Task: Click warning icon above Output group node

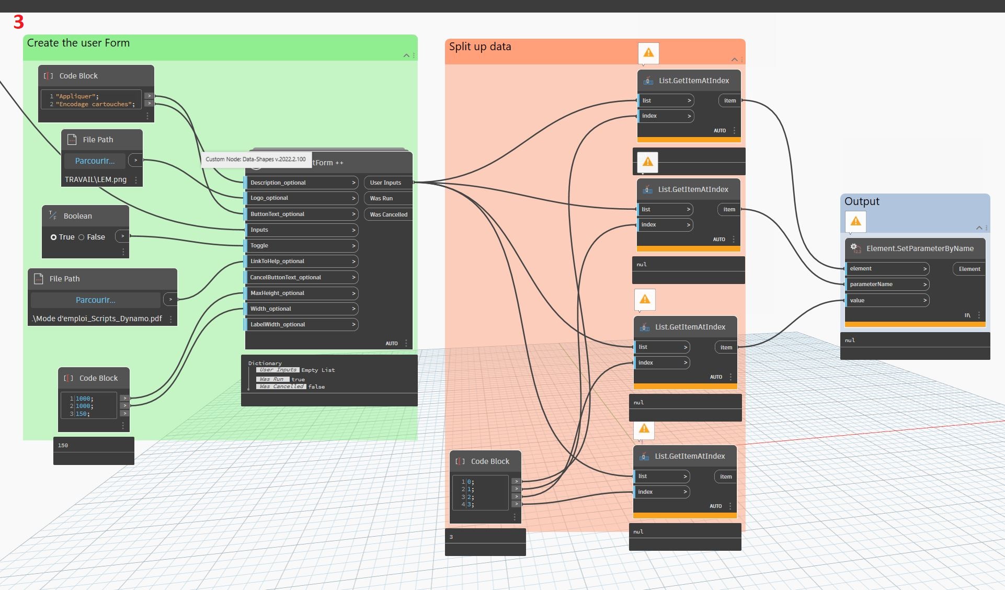Action: tap(855, 221)
